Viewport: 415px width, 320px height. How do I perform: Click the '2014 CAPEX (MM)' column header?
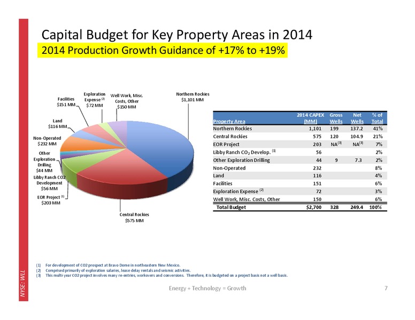point(310,118)
